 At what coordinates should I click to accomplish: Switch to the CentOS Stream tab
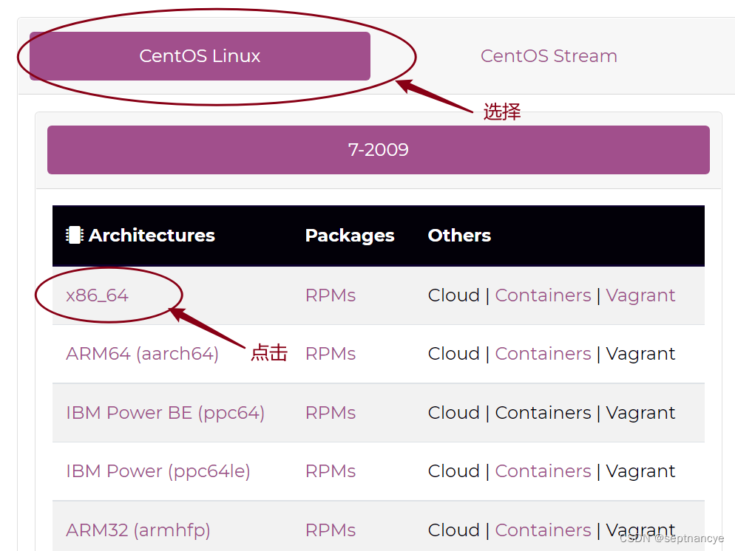point(549,55)
